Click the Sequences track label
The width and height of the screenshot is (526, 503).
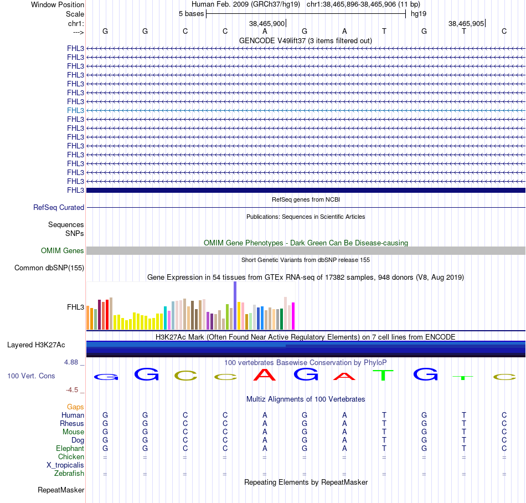(x=66, y=224)
